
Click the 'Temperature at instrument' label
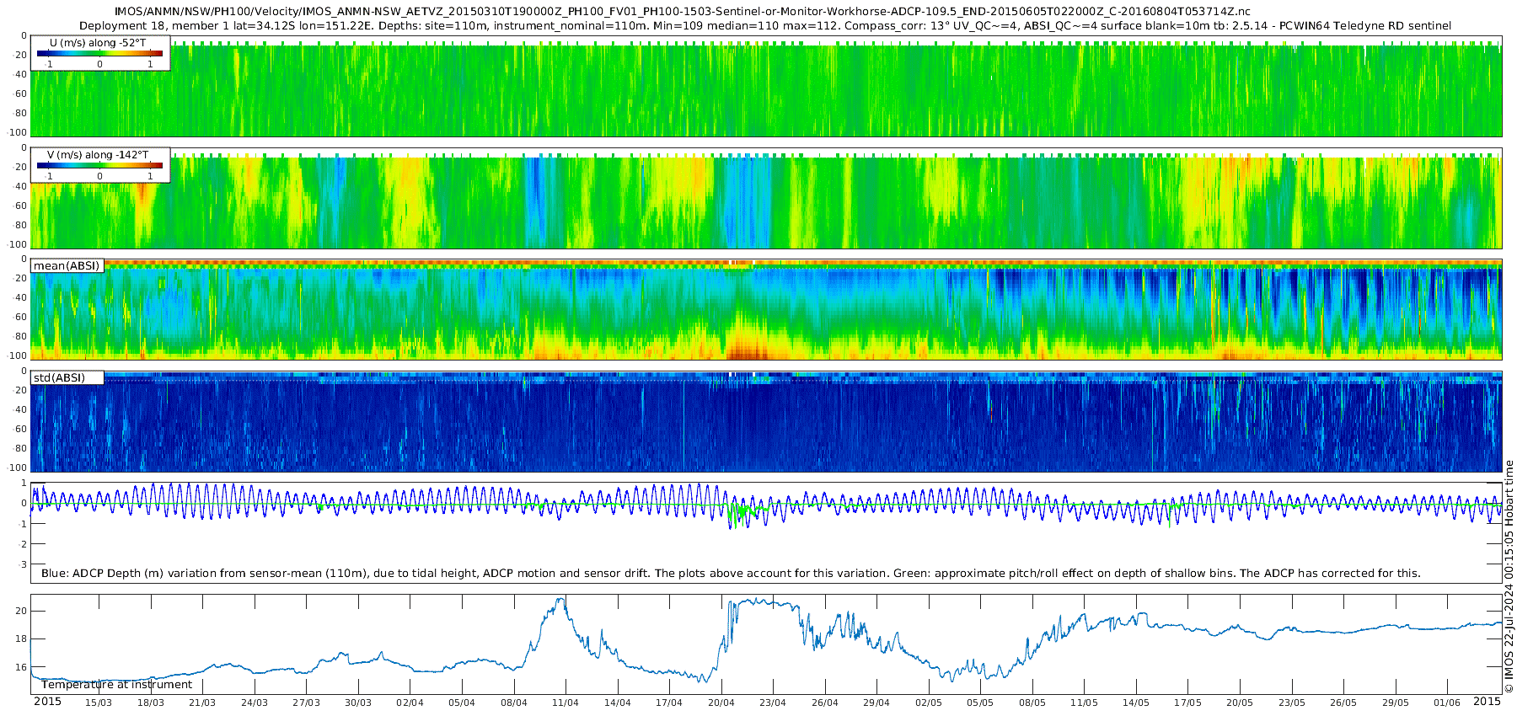click(117, 685)
